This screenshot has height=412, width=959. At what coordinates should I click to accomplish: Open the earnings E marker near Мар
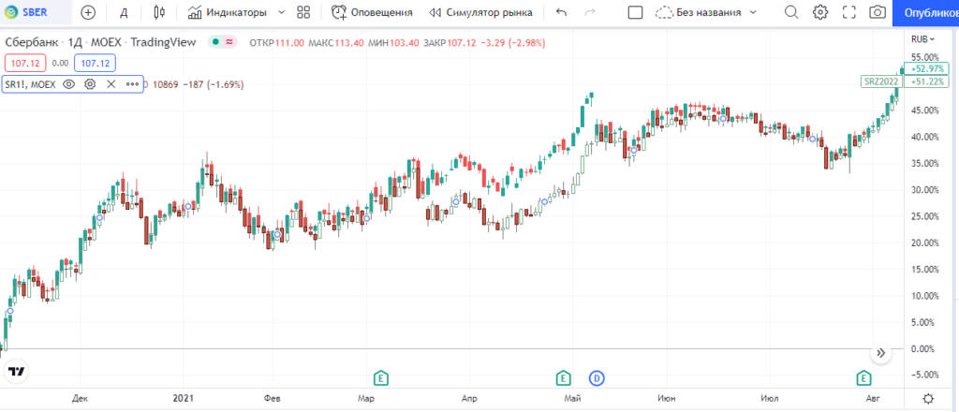click(381, 378)
